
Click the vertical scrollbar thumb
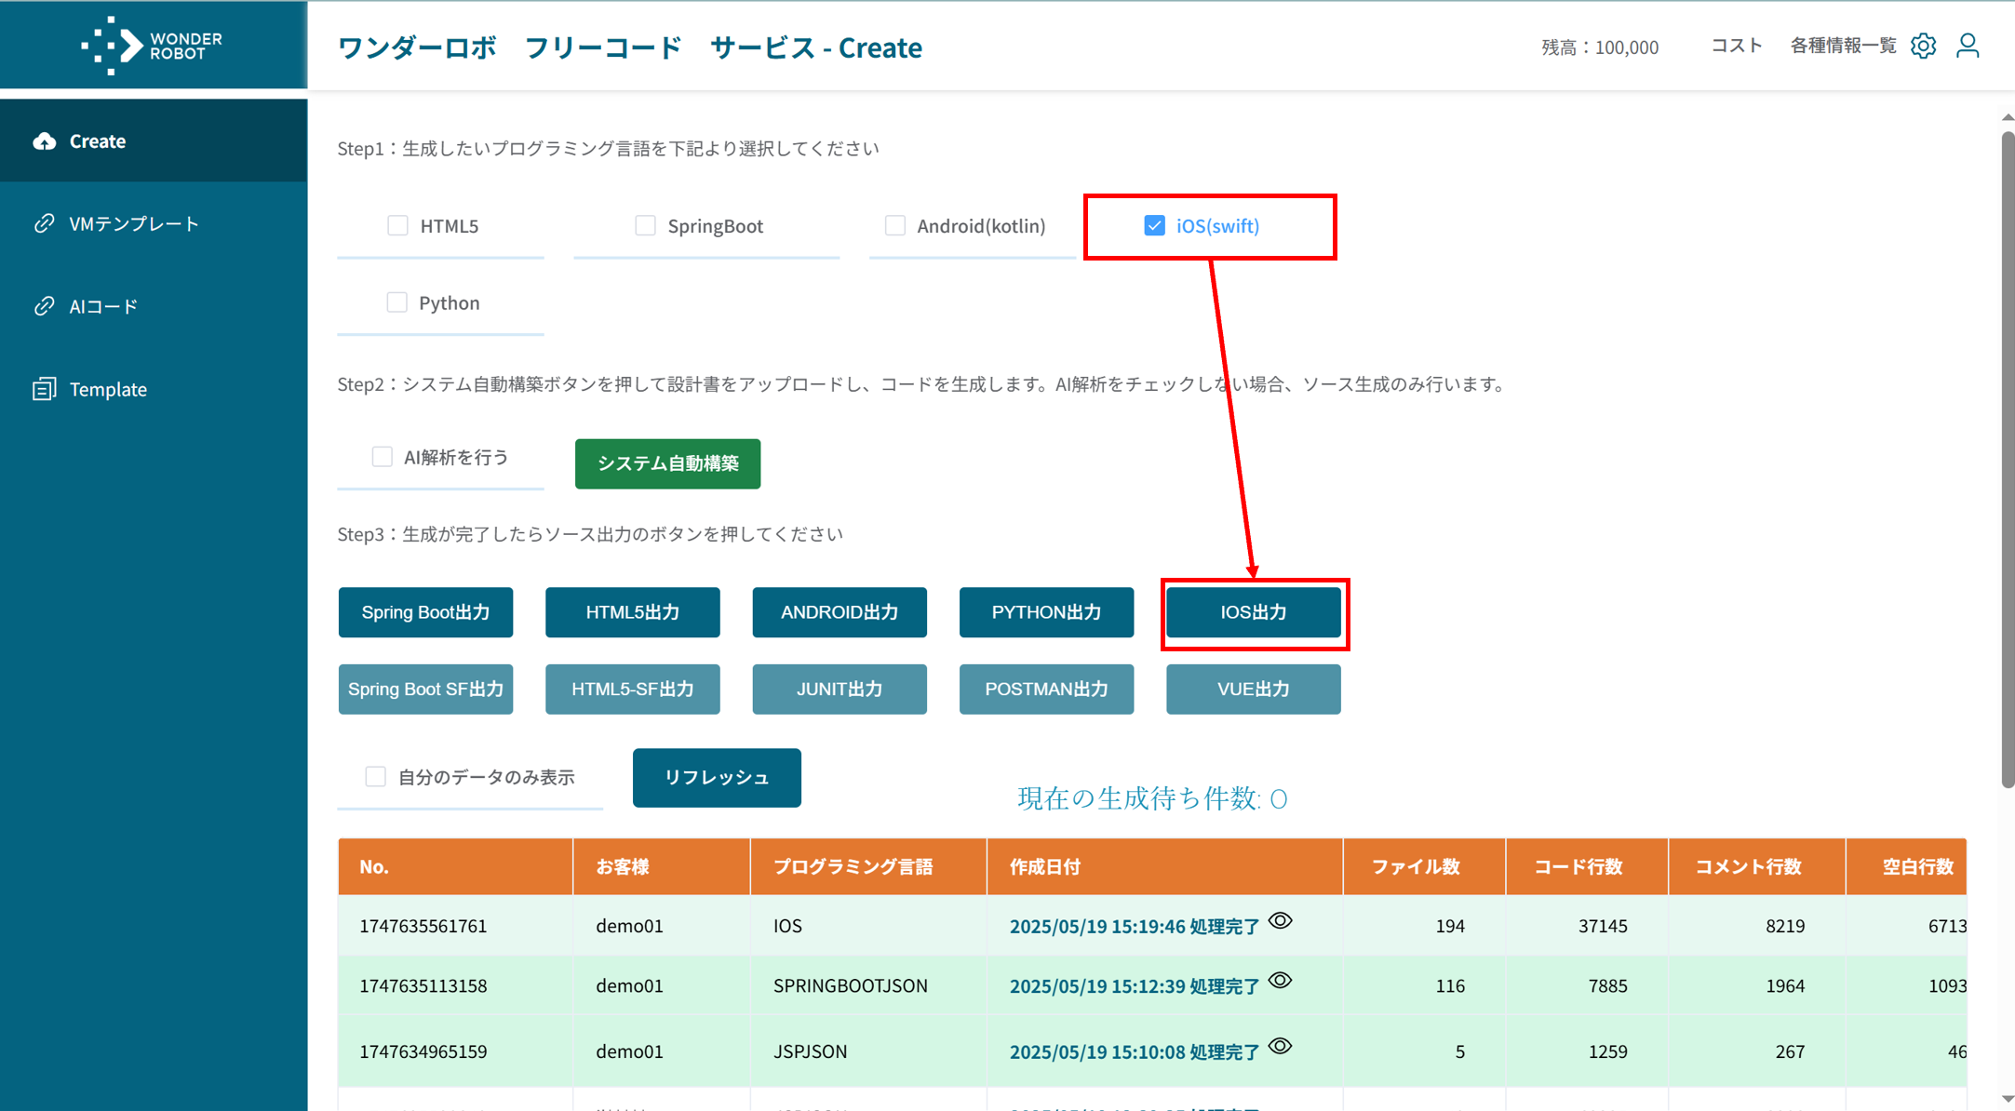(2008, 460)
